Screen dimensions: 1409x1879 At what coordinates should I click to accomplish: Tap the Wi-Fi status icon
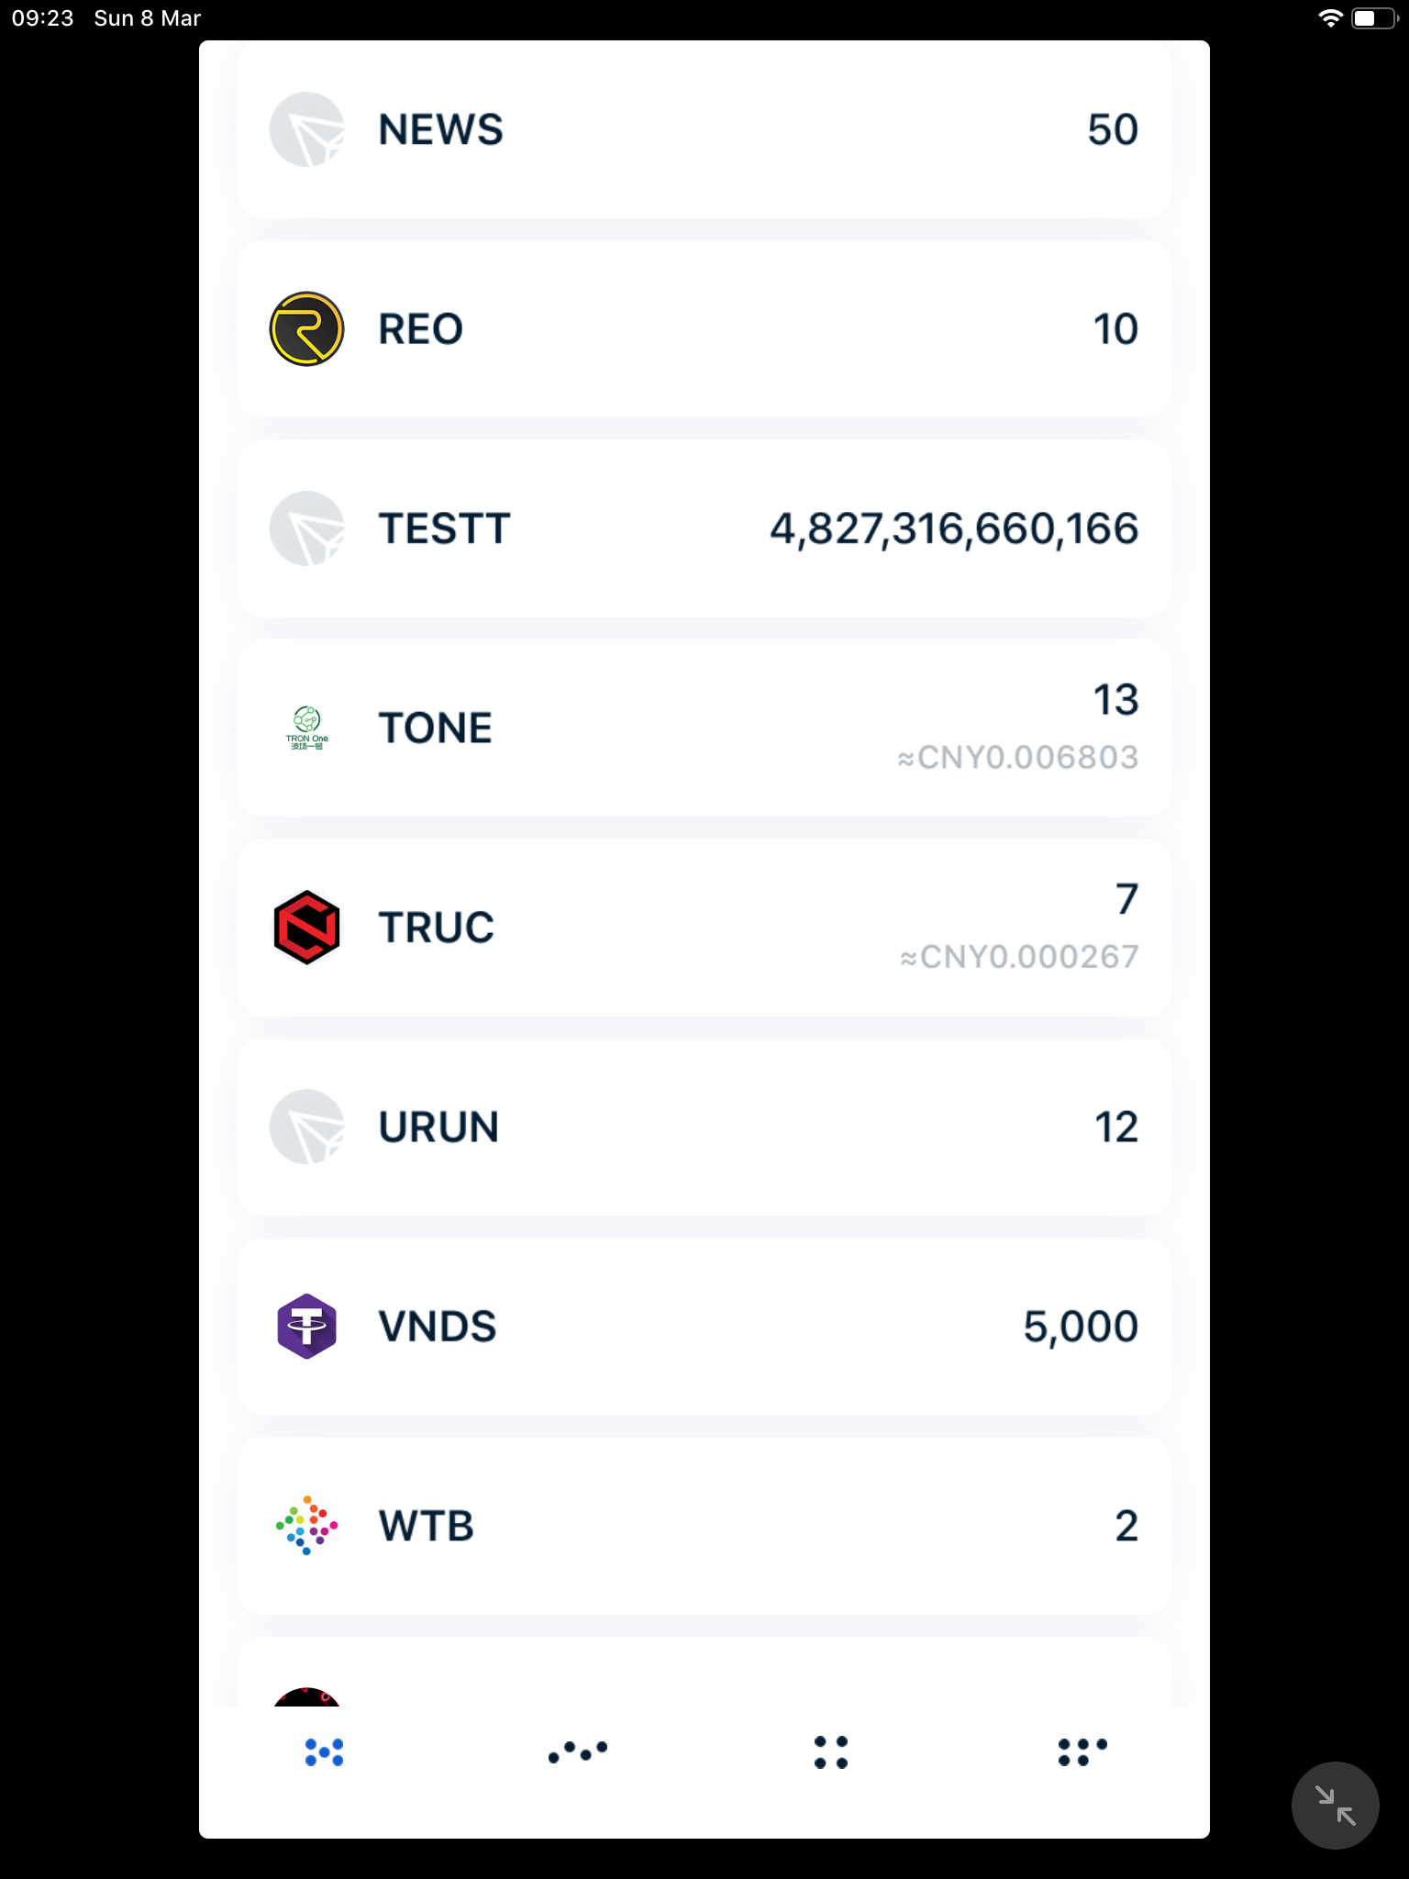(1329, 18)
